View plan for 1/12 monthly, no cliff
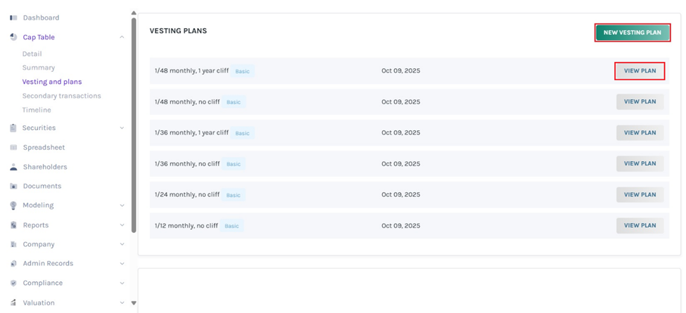This screenshot has height=313, width=686. [x=640, y=226]
